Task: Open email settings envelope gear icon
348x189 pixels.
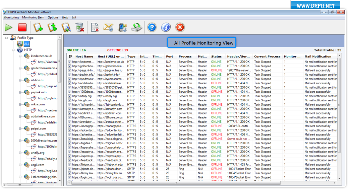Action: point(109,27)
